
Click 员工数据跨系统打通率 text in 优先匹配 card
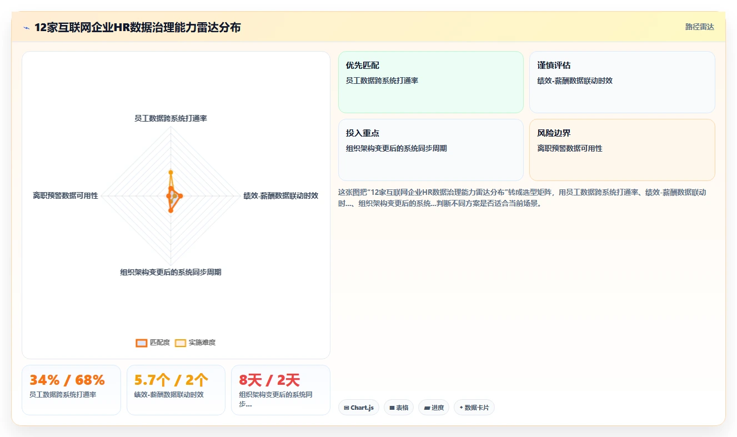point(382,81)
